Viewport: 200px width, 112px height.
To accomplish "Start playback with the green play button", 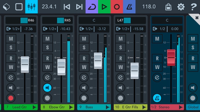I will (104, 7).
